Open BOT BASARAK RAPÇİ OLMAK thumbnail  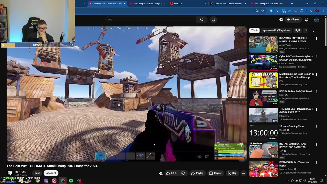pos(263,98)
